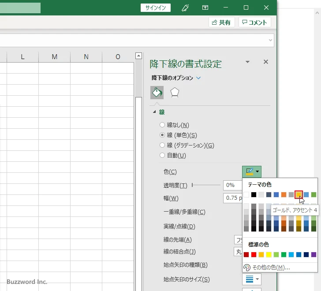
Task: Pick the orange Accent 2 theme swatch
Action: pos(284,194)
